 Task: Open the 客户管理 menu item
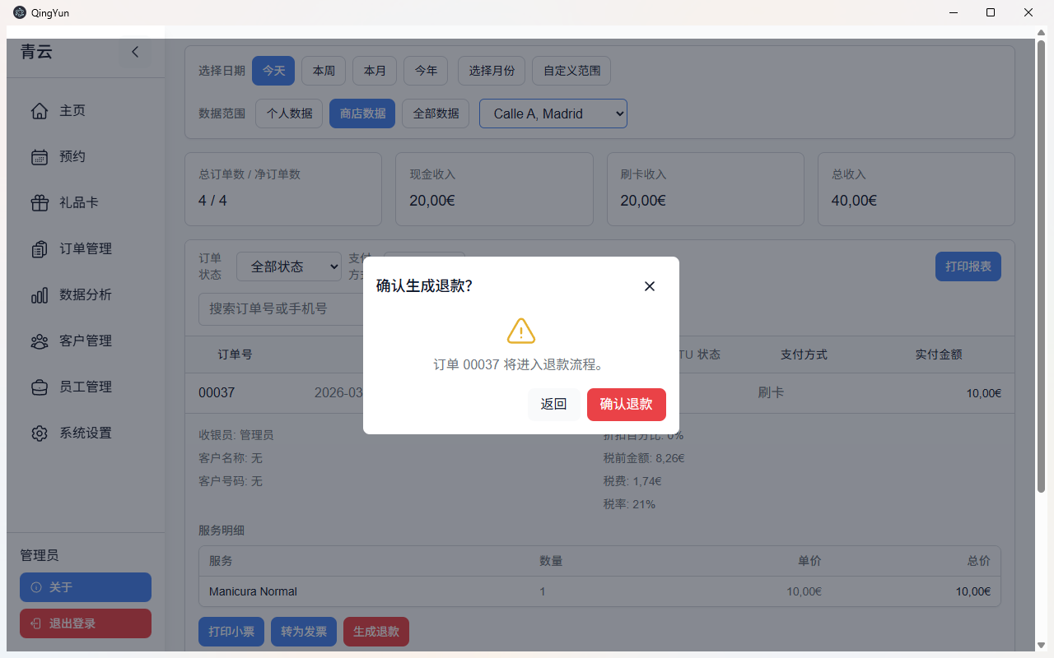(x=86, y=341)
